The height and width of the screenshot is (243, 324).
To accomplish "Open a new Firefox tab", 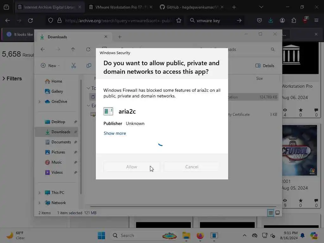I will click(x=234, y=7).
